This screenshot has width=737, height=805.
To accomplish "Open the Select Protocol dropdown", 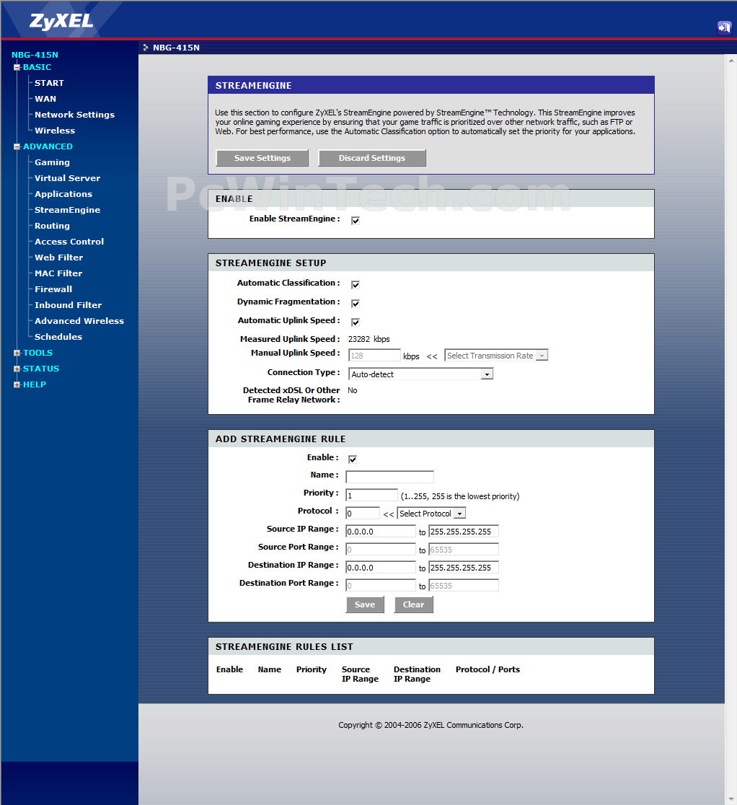I will [431, 514].
